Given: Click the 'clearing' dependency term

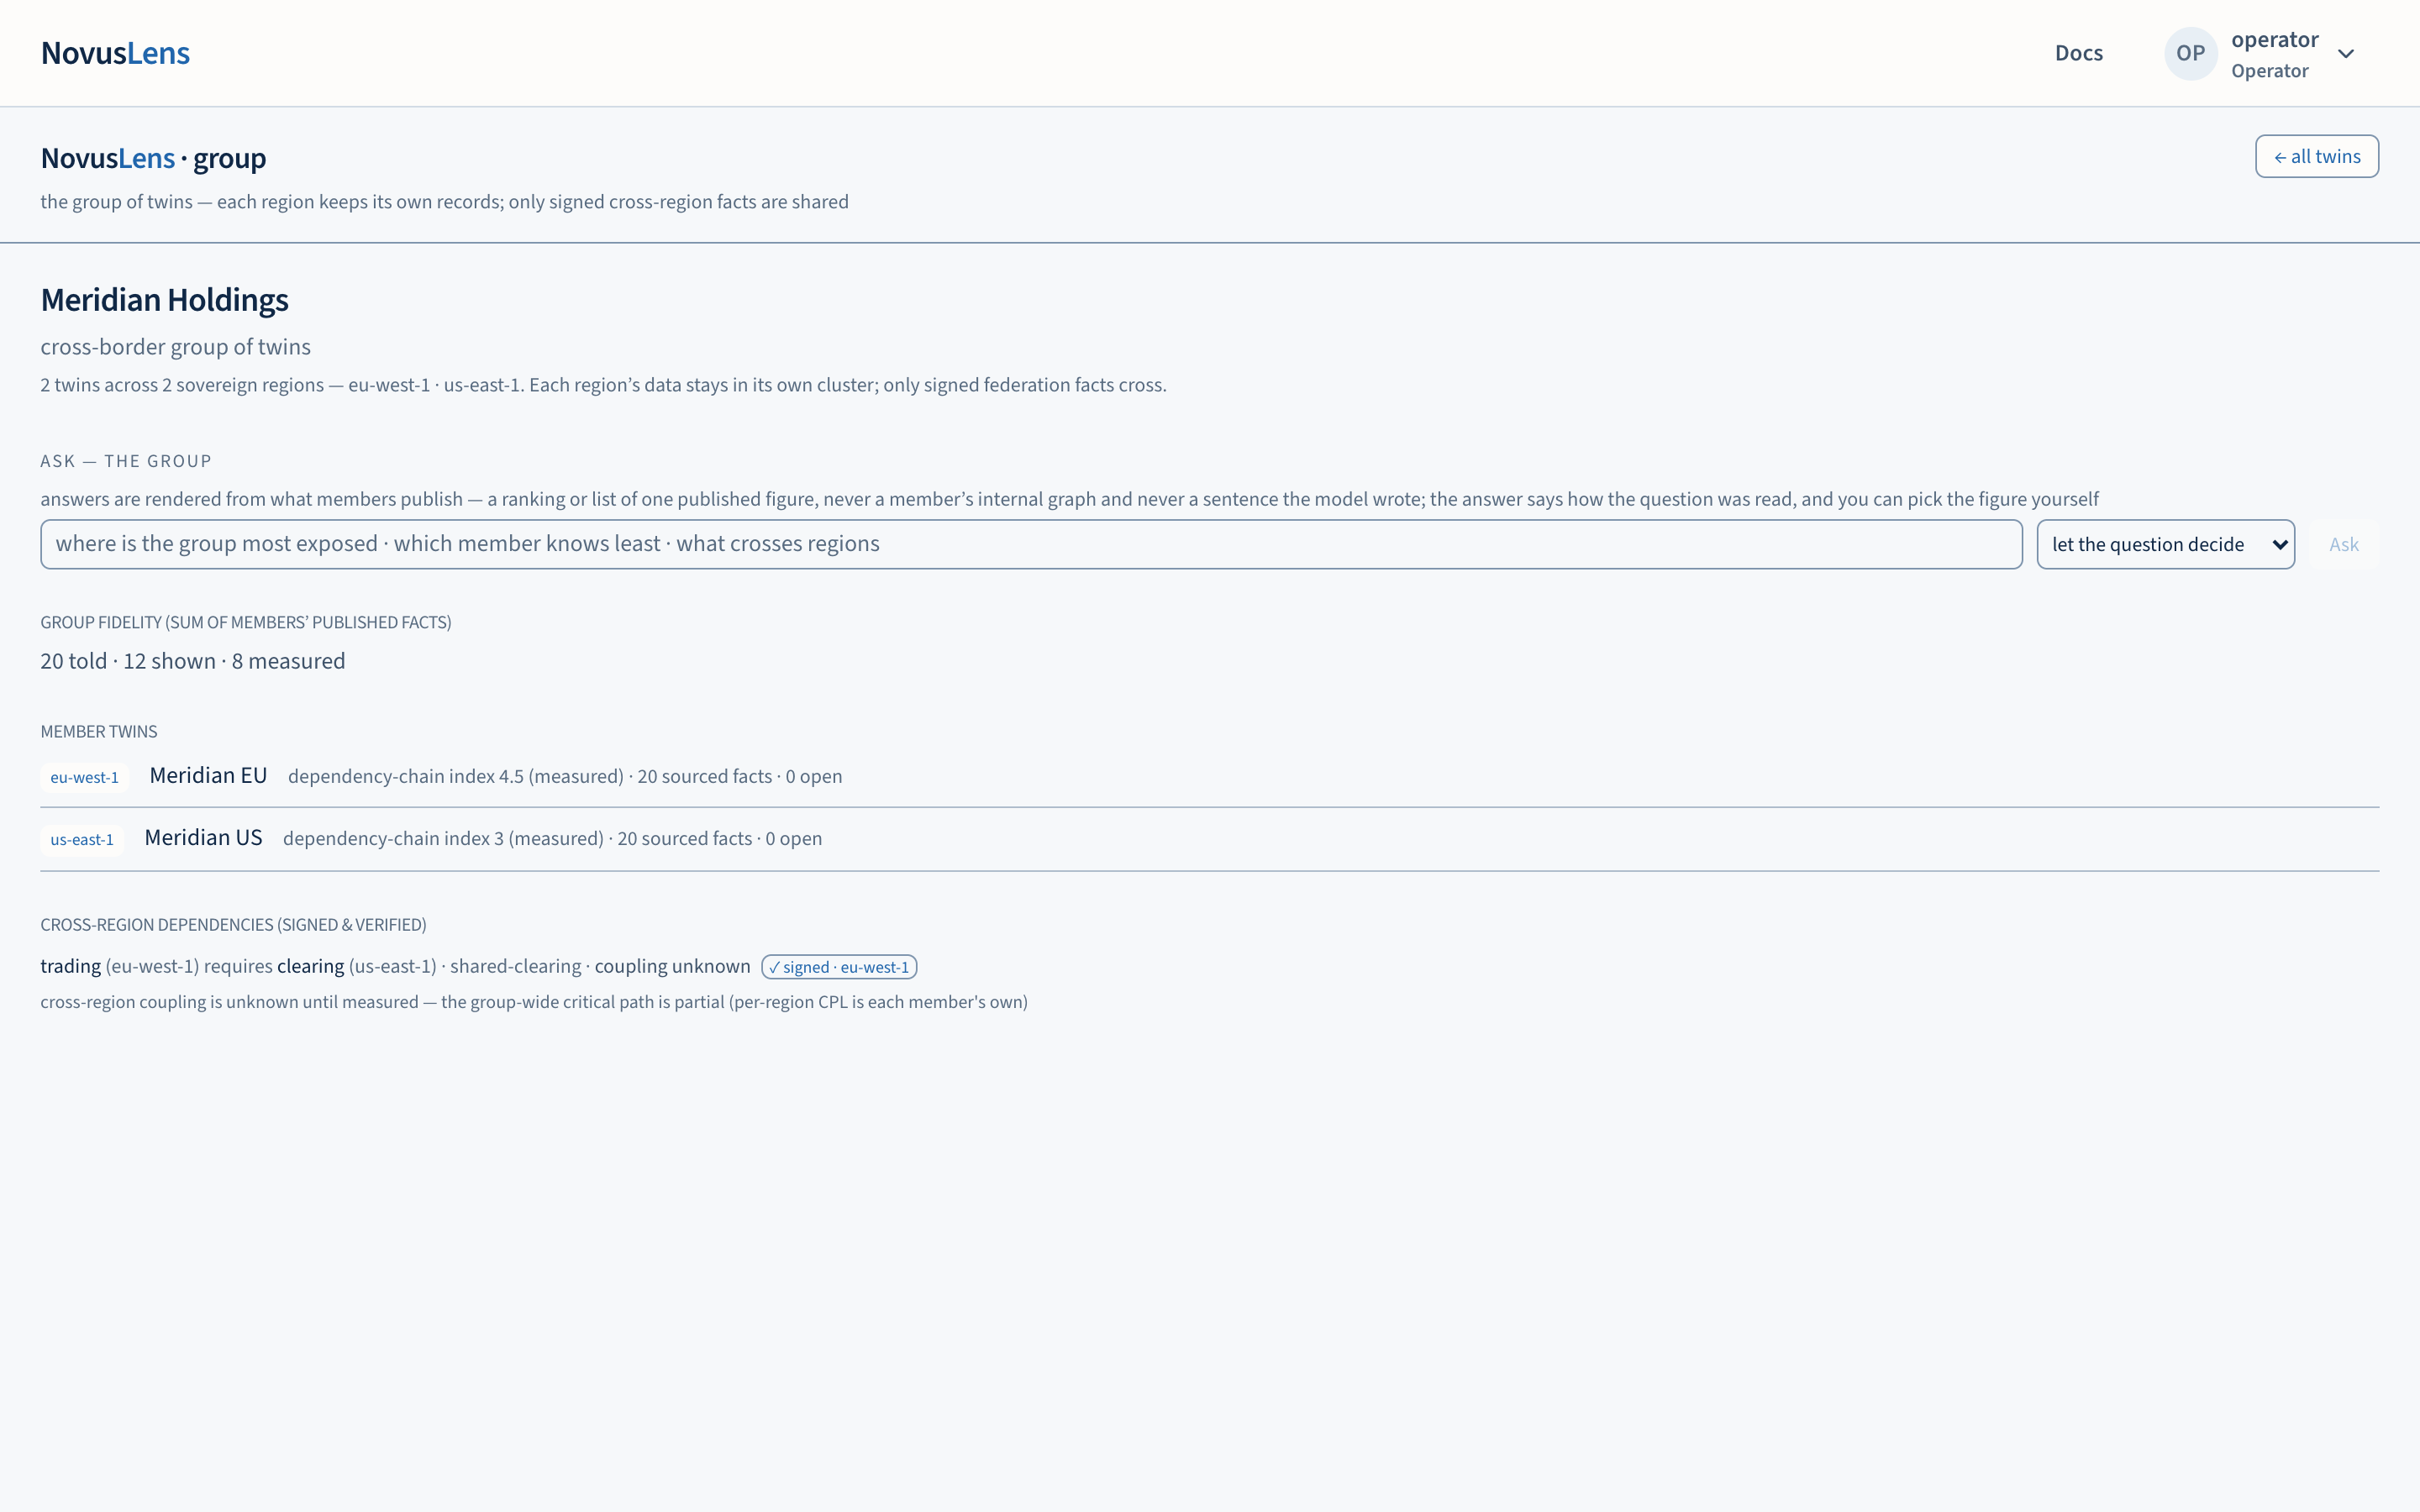Looking at the screenshot, I should pyautogui.click(x=310, y=966).
